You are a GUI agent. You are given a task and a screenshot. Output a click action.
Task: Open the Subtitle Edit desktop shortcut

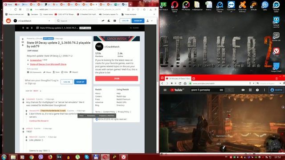coord(276,37)
